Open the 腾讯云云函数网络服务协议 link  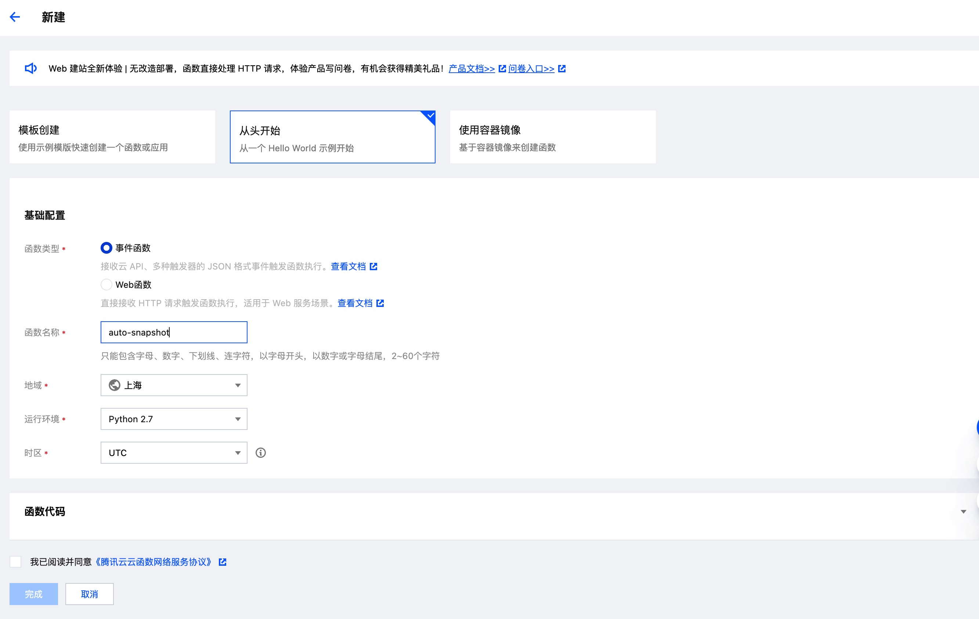pos(153,562)
